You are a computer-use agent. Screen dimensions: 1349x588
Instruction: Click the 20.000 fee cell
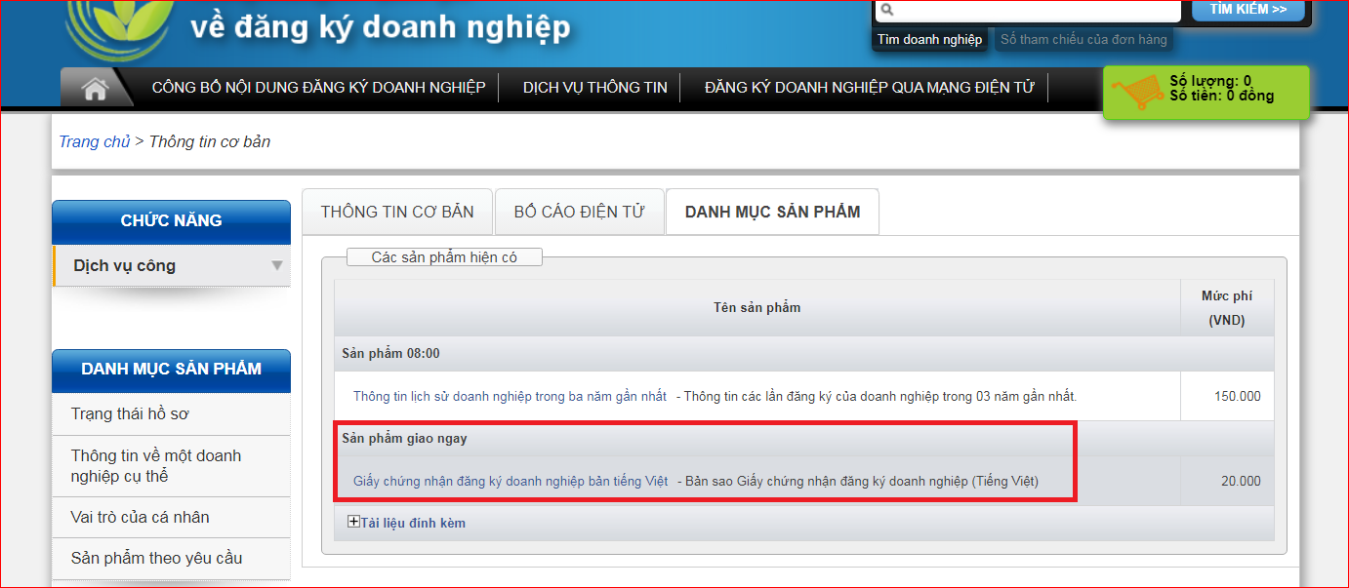[x=1227, y=481]
